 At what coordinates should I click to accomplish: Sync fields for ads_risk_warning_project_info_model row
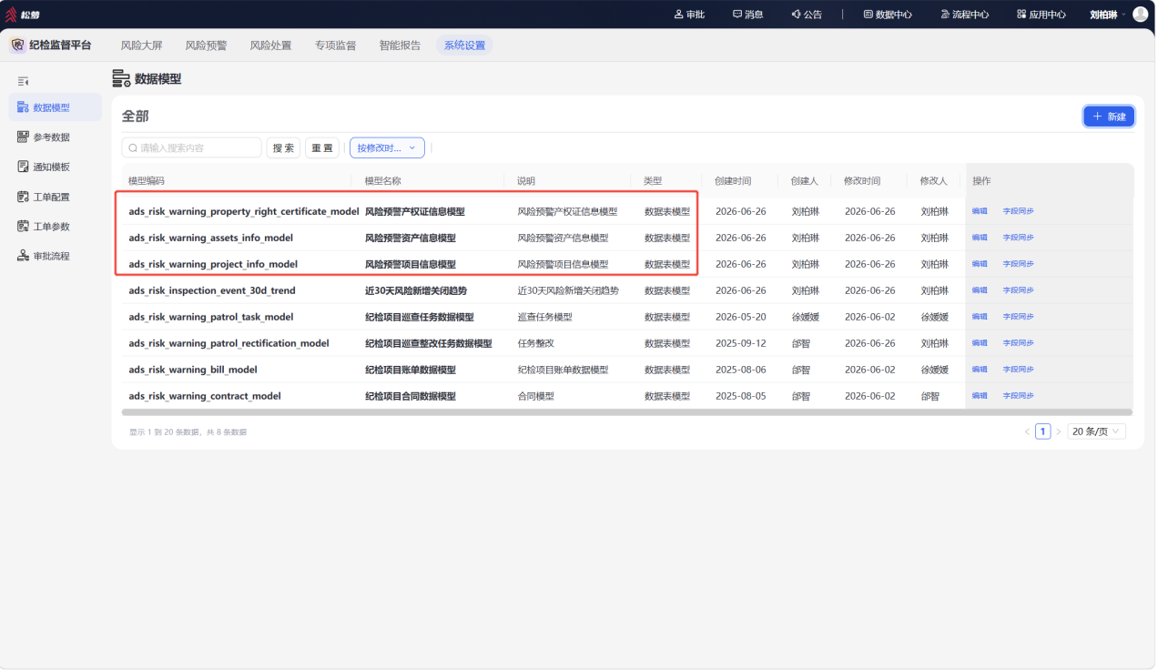tap(1018, 264)
